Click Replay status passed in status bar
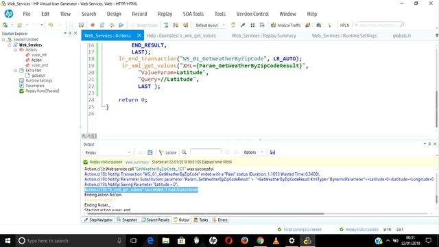 tap(361, 229)
